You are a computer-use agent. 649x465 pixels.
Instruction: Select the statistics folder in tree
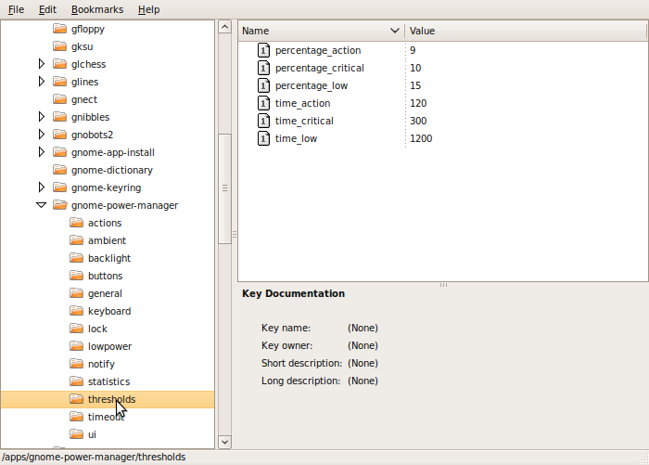[108, 381]
